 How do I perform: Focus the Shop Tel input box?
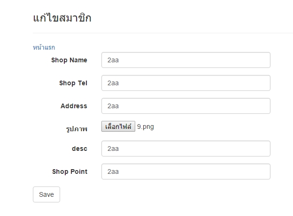point(185,83)
